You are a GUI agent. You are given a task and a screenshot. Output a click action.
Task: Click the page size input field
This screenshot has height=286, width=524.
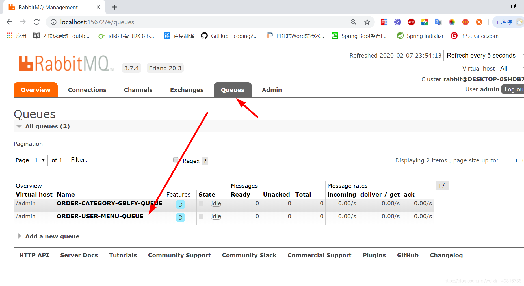click(x=512, y=161)
